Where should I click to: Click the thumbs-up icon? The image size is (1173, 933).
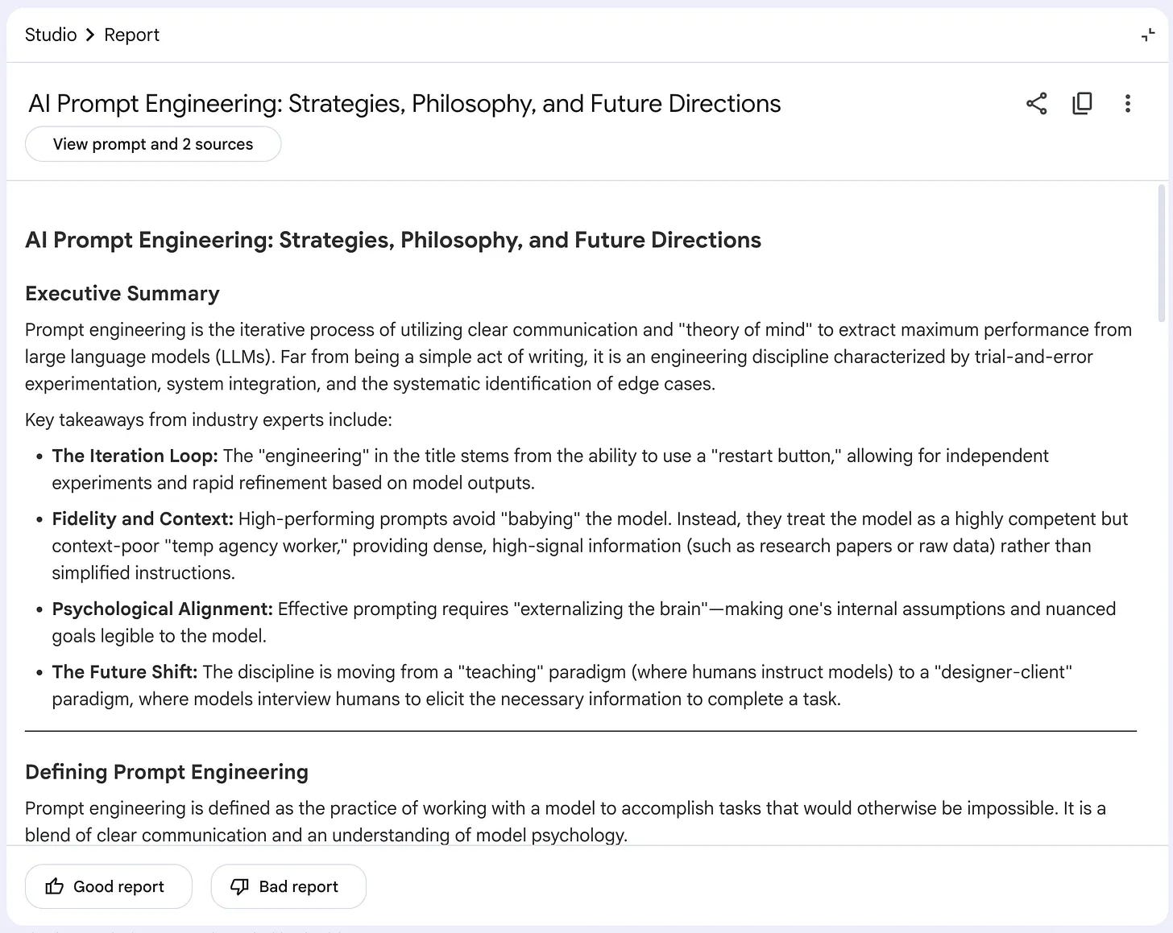tap(55, 886)
